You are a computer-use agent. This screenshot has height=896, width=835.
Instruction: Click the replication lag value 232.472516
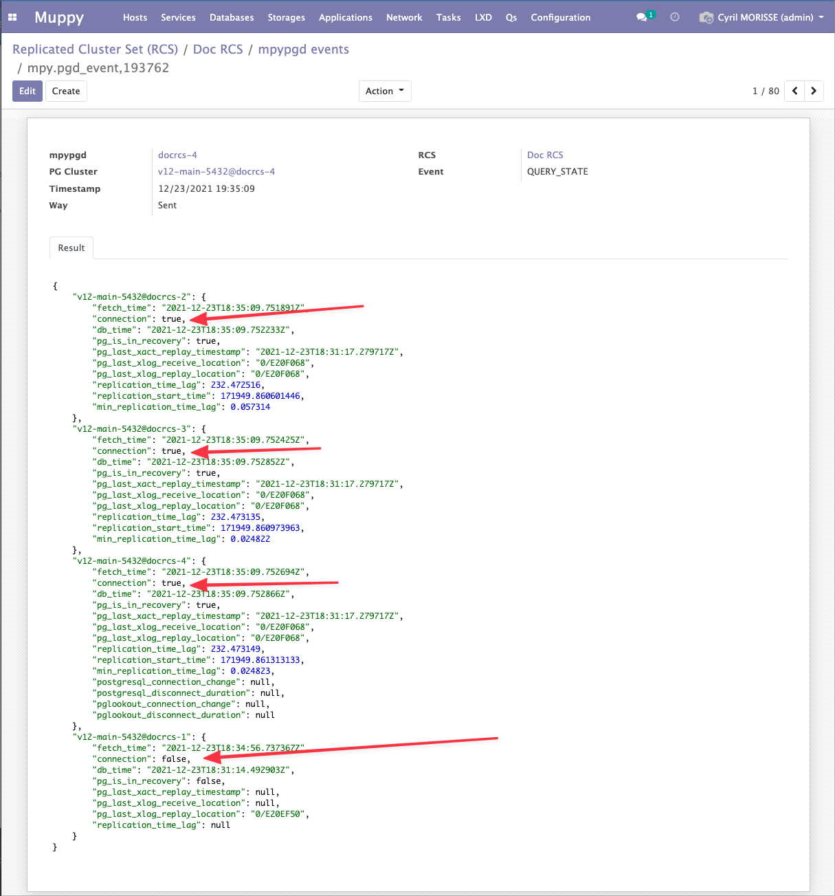pyautogui.click(x=236, y=385)
